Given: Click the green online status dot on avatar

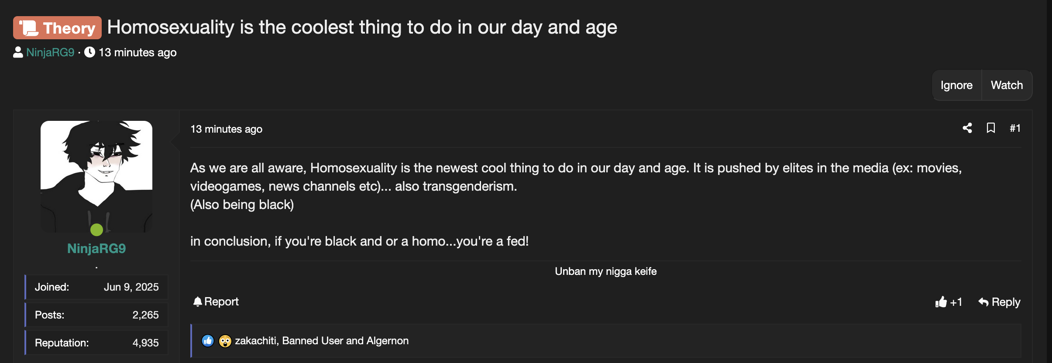Looking at the screenshot, I should (x=96, y=229).
